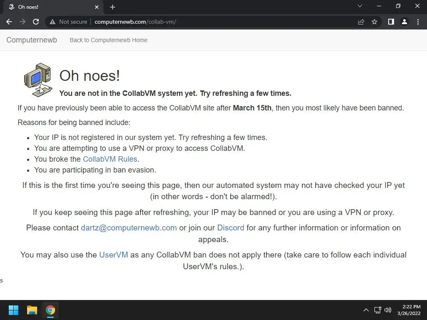Open the clock showing 2:22 PM
Screen dimensions: 427x320
pos(409,310)
